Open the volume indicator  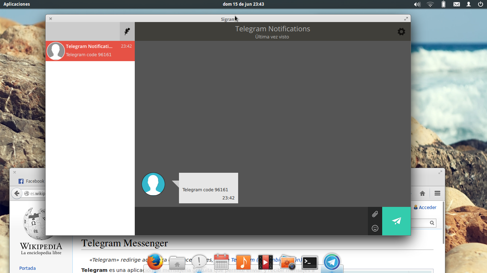[x=417, y=4]
